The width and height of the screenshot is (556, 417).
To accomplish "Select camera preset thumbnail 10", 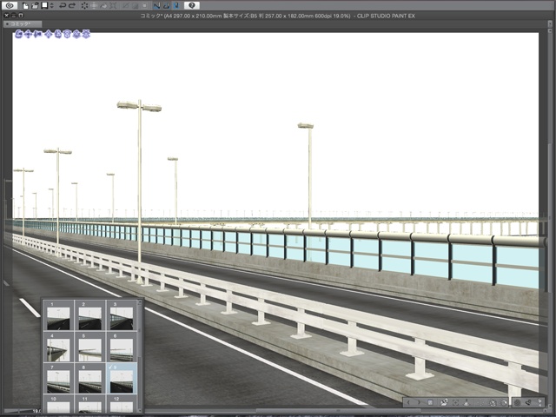I will tap(58, 404).
